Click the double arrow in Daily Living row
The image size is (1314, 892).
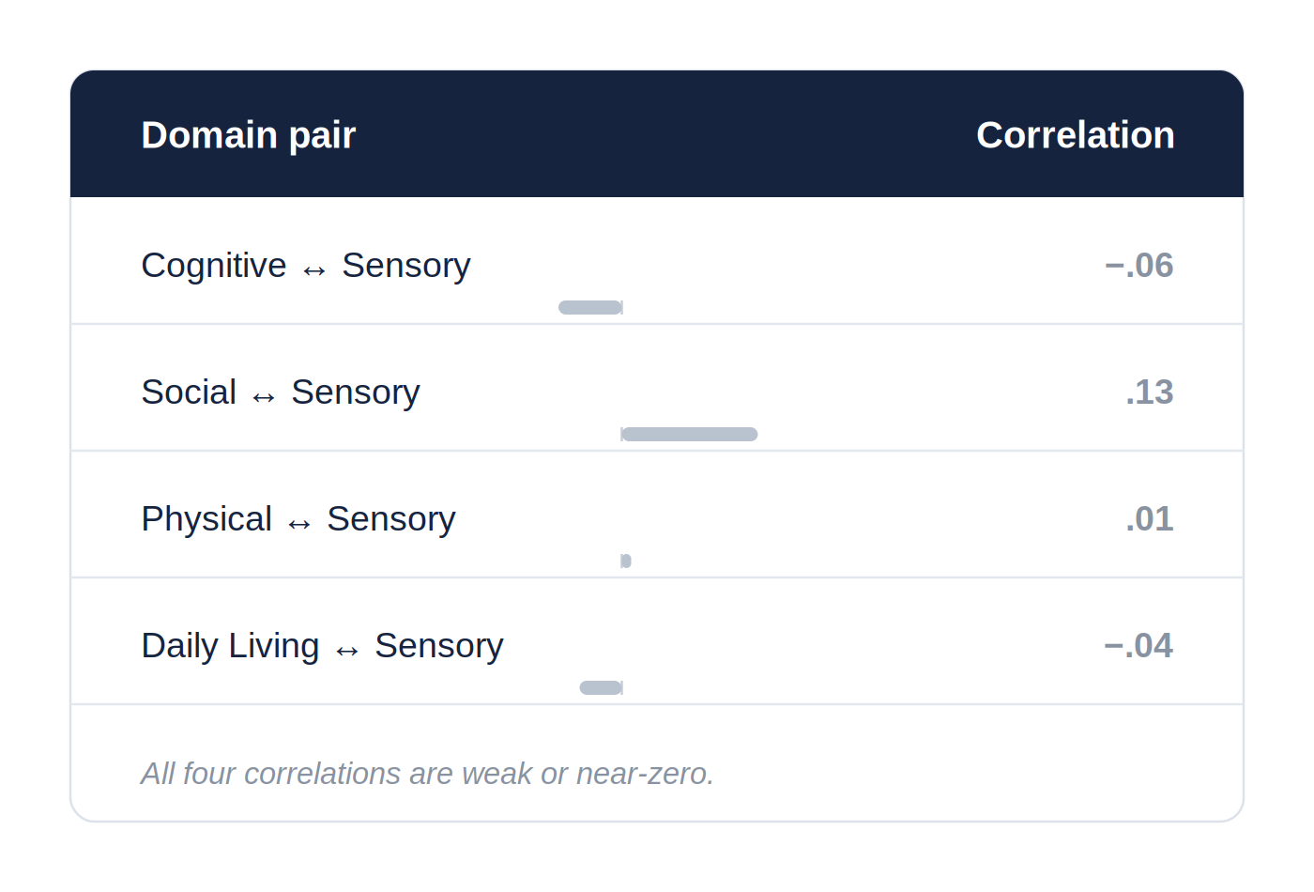[347, 652]
